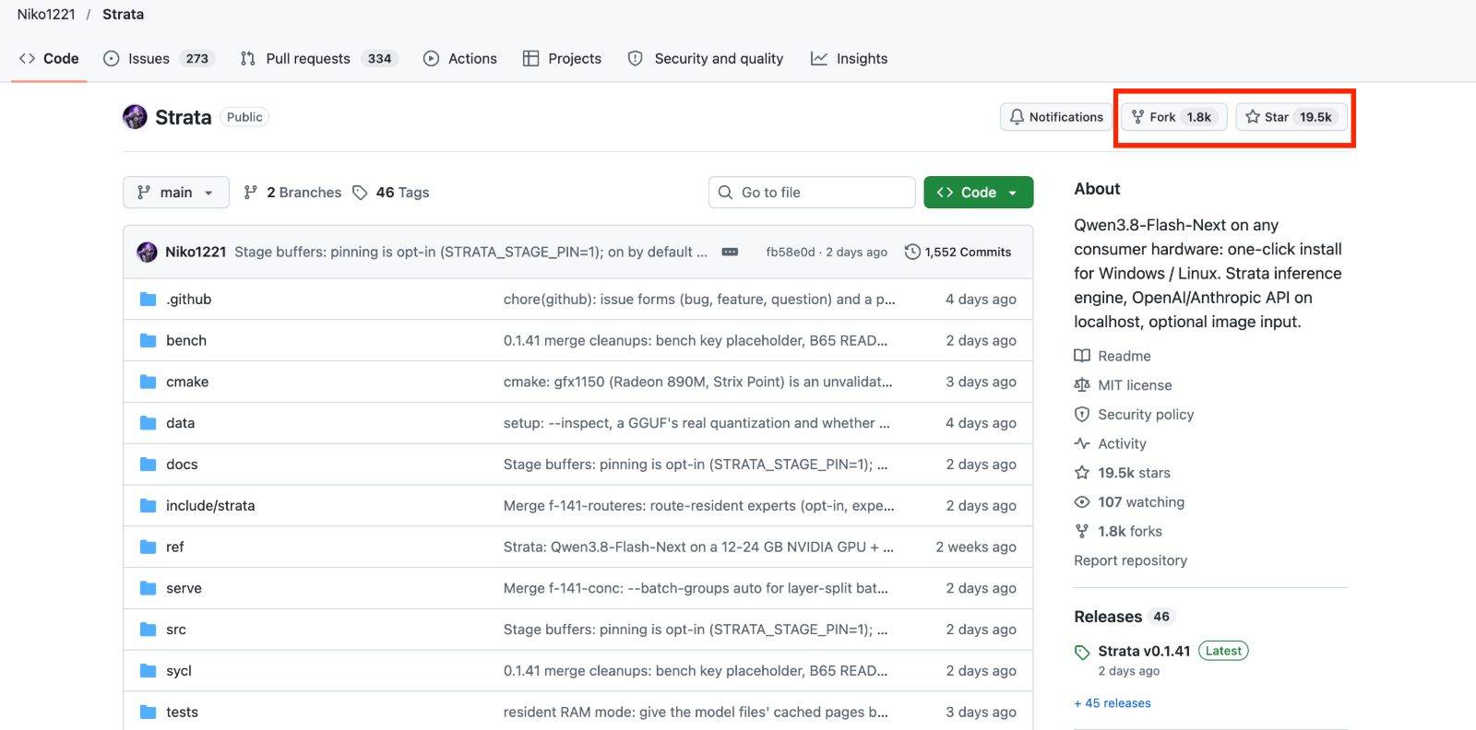Go to the Actions tab
Image resolution: width=1476 pixels, height=730 pixels.
[x=459, y=58]
